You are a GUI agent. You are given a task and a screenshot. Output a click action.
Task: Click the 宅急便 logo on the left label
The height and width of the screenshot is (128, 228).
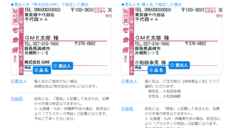point(15,40)
